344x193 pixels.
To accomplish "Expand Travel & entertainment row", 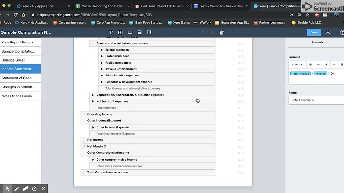I will point(102,69).
